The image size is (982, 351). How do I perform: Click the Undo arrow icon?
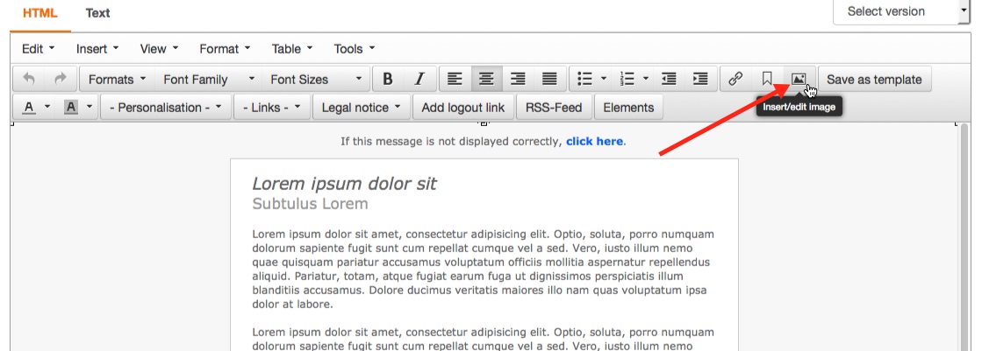pyautogui.click(x=29, y=80)
